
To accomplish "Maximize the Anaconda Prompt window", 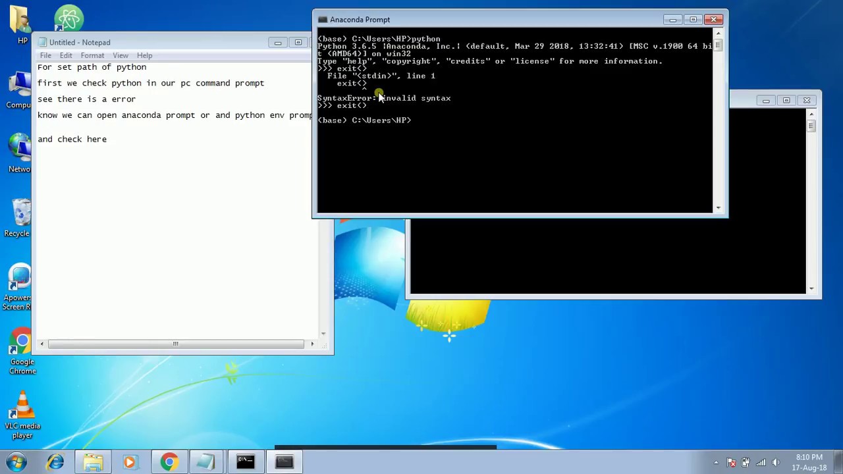I will (x=693, y=20).
